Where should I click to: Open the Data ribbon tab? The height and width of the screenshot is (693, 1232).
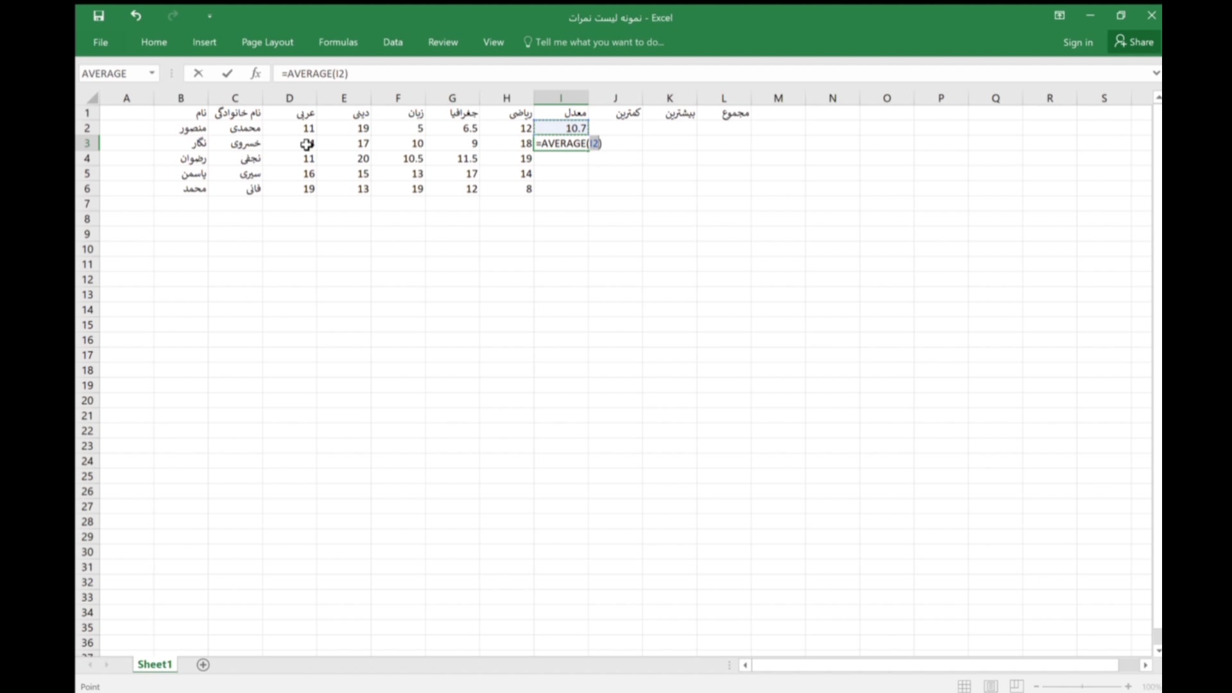(x=393, y=42)
